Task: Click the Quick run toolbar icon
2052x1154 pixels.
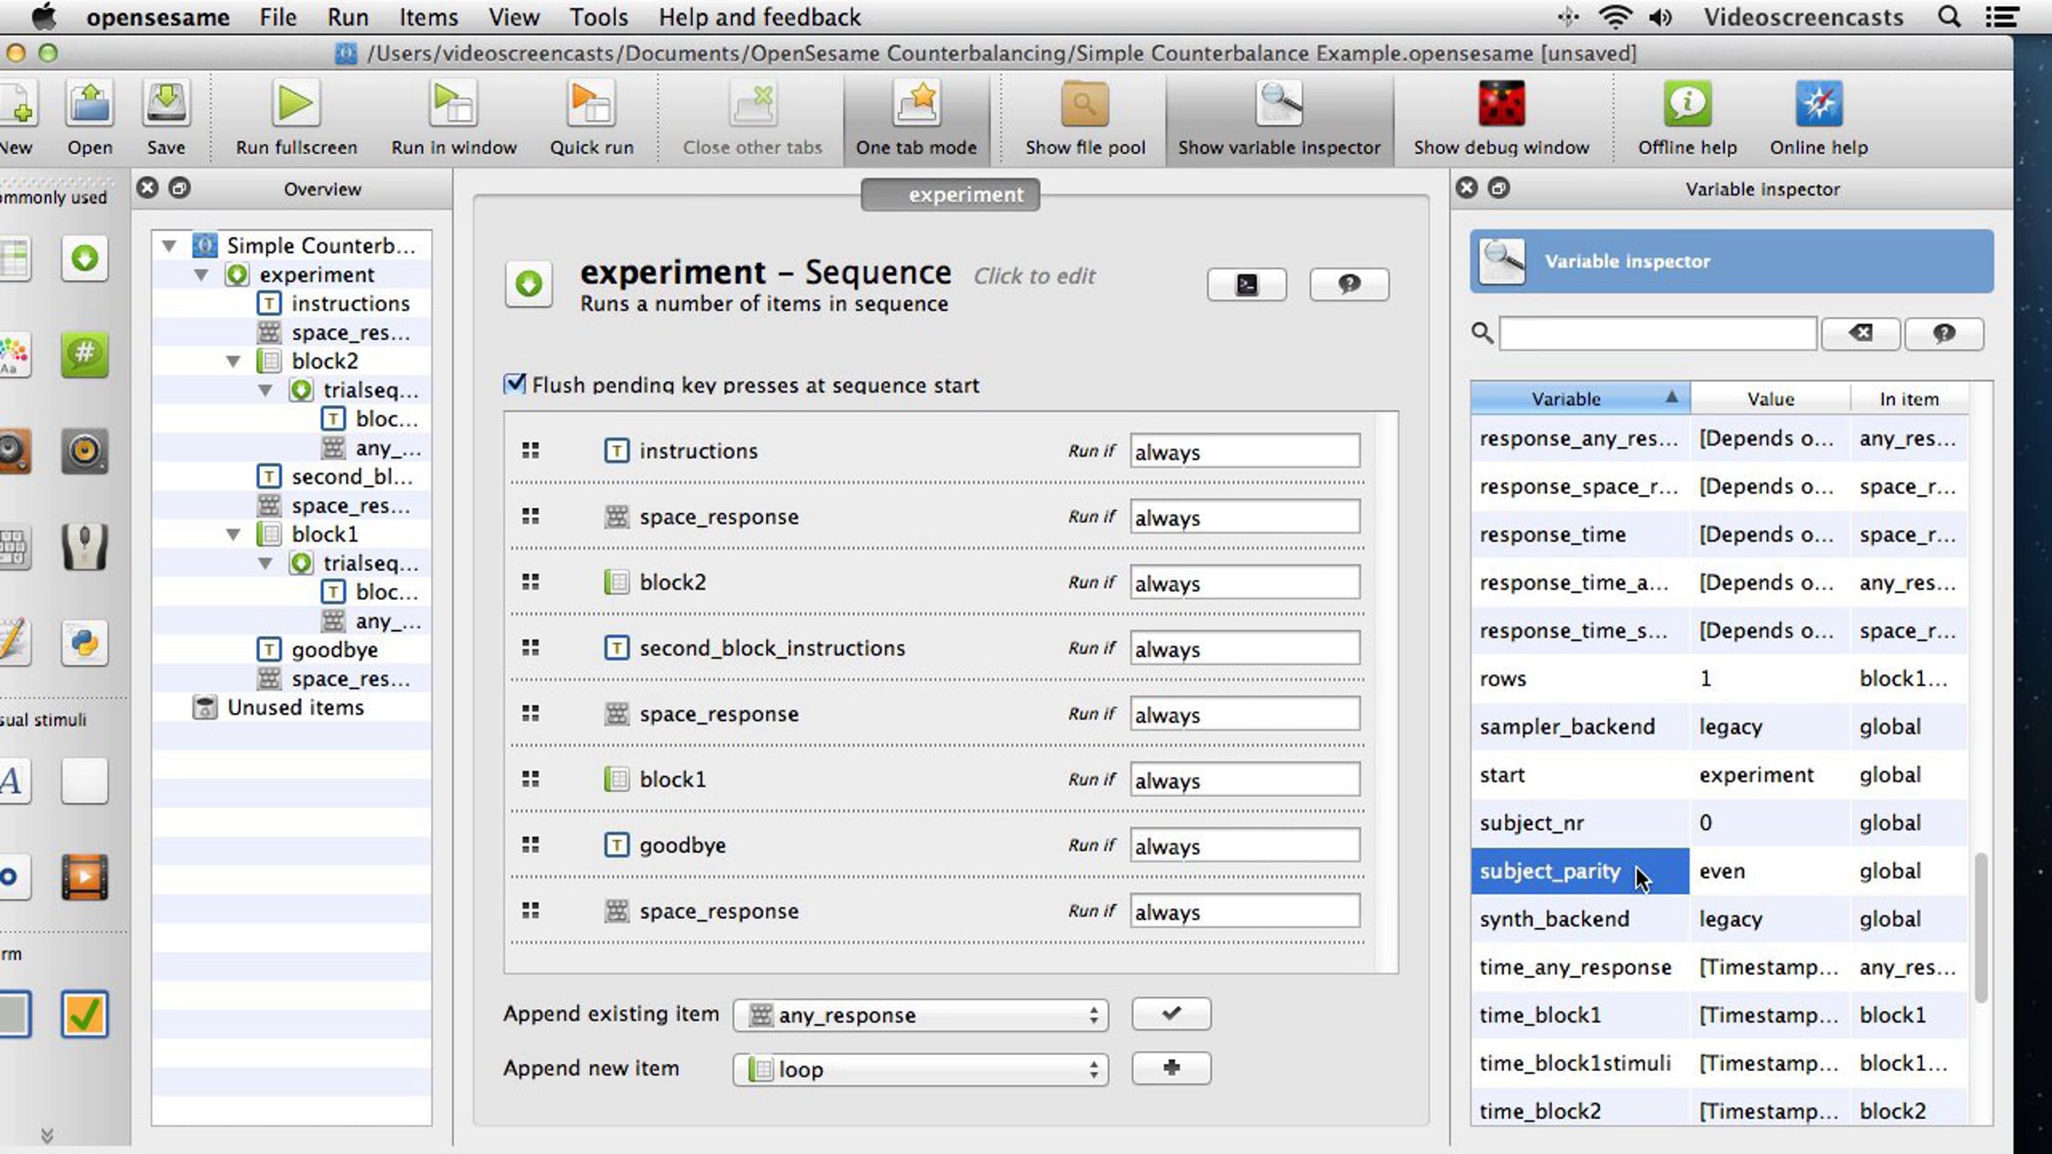Action: pos(591,104)
